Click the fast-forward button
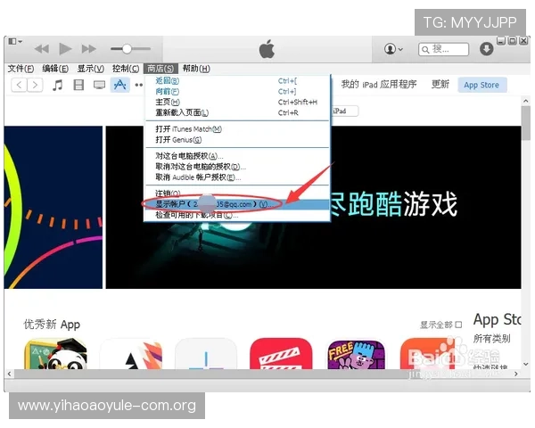 (88, 49)
